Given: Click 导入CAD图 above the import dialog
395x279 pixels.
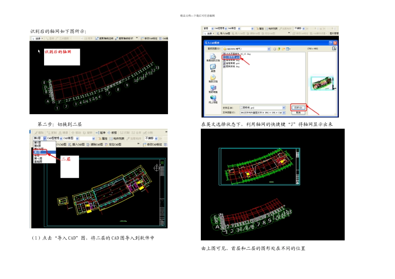Looking at the screenshot, I should coord(224,33).
